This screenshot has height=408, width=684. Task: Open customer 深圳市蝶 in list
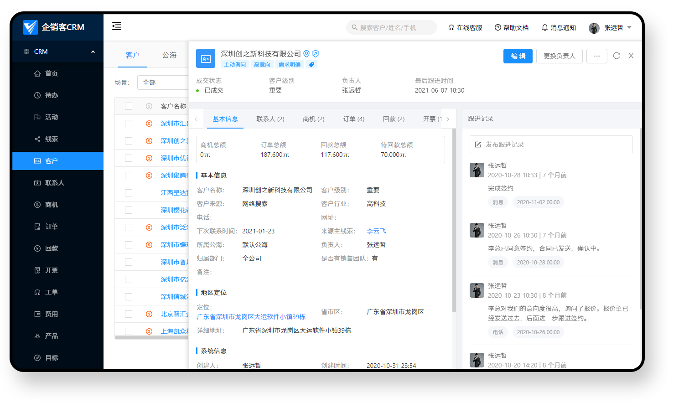point(175,245)
